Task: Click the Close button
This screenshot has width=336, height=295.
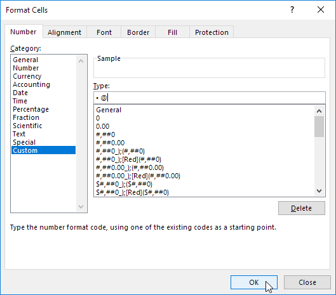Action: click(x=307, y=282)
